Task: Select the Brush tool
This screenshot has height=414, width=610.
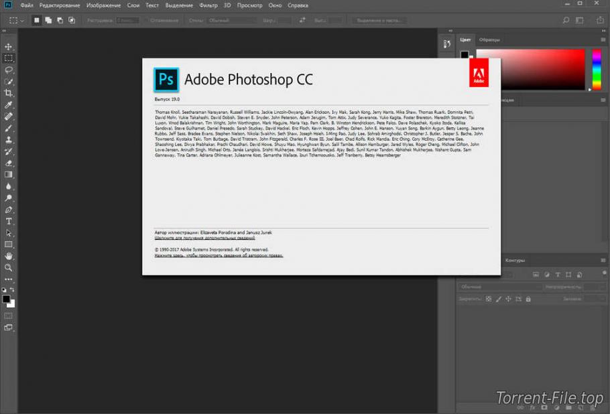Action: pyautogui.click(x=8, y=128)
